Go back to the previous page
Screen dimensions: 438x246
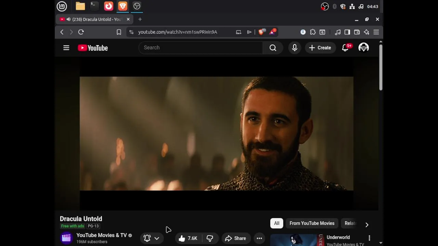pos(62,32)
